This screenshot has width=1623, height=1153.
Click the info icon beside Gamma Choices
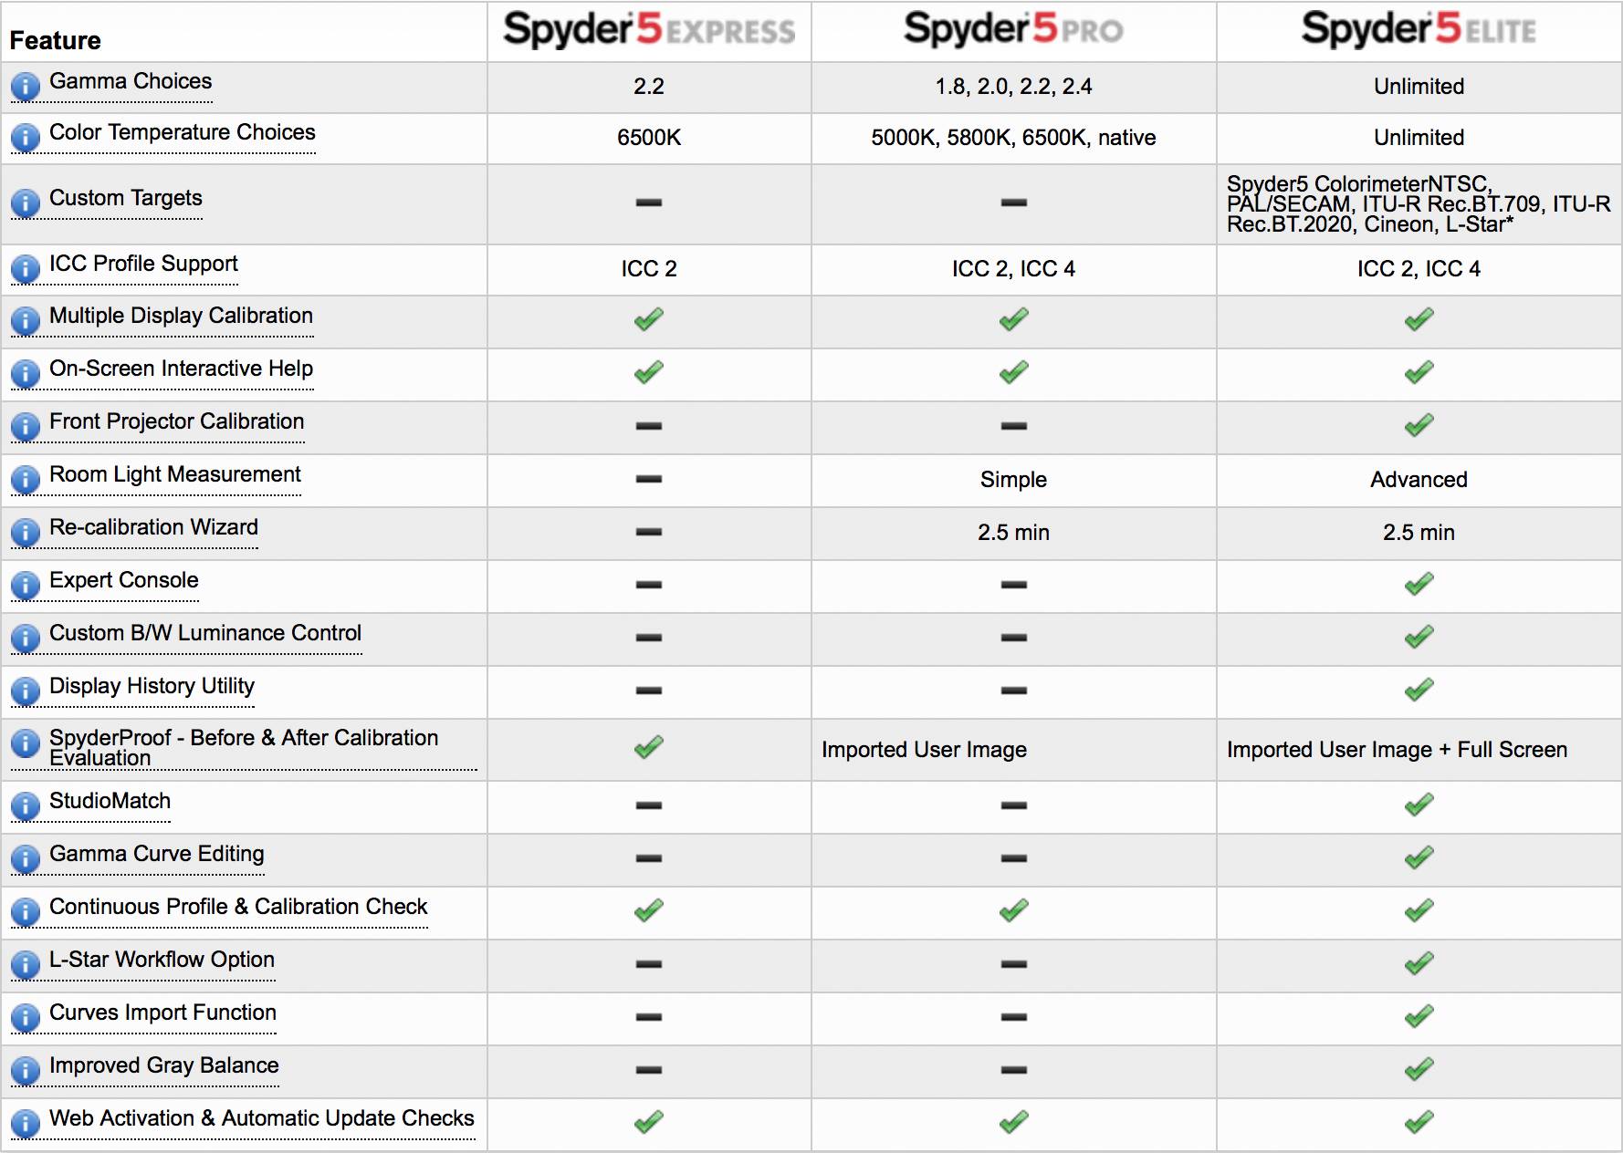tap(25, 87)
